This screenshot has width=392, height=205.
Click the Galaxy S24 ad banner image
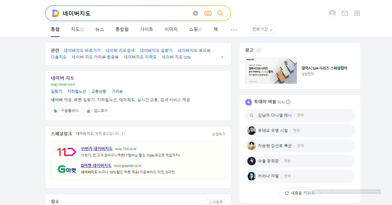pos(271,71)
